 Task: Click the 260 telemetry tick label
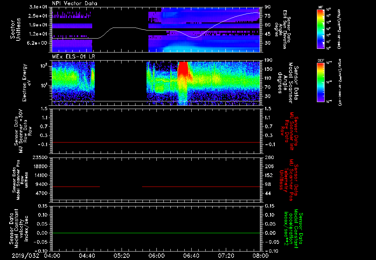click(x=269, y=157)
